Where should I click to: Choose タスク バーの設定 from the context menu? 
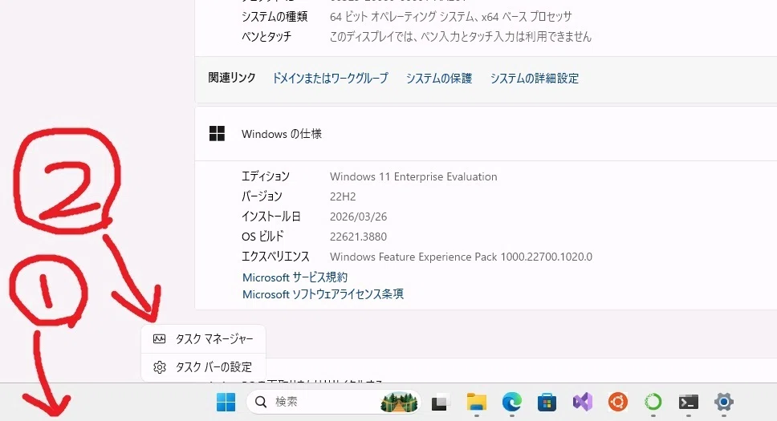click(204, 367)
